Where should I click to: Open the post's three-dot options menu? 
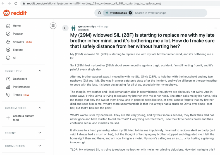(x=216, y=28)
